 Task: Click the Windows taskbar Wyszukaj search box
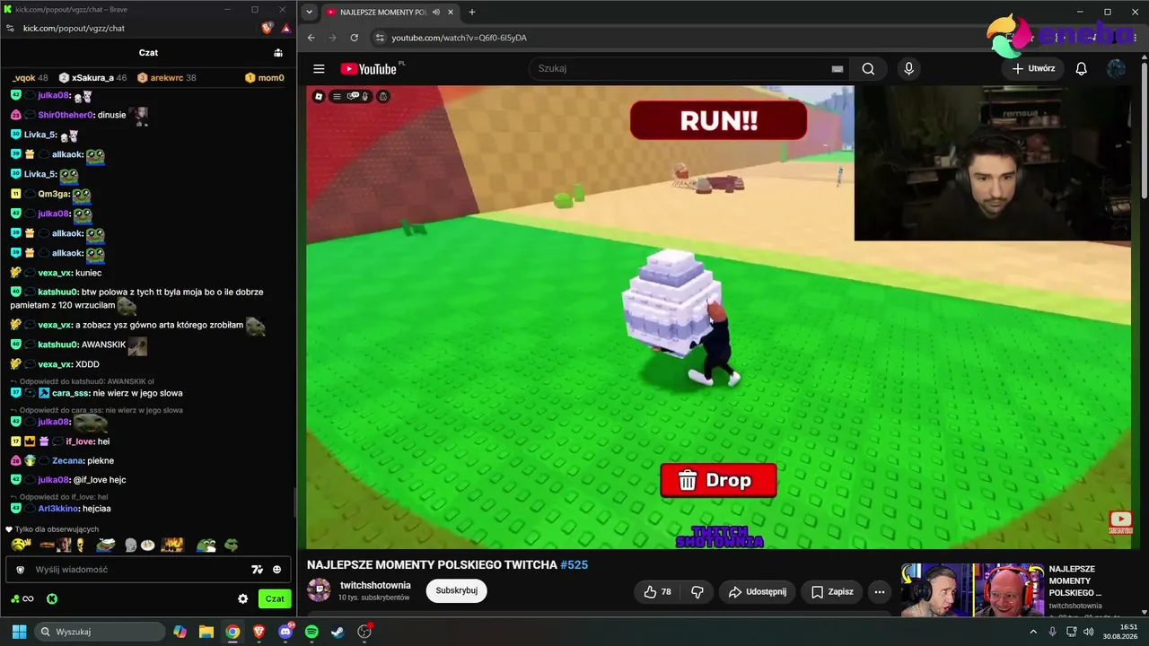tap(98, 632)
